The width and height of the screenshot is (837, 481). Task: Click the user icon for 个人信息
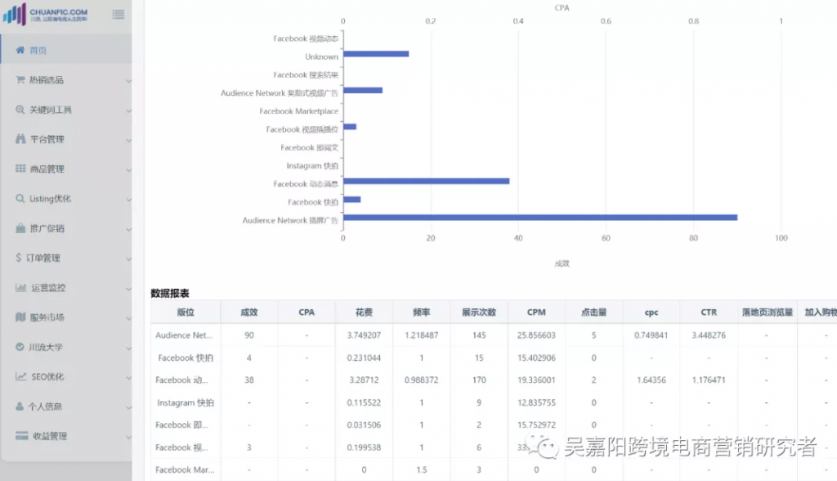pos(20,407)
